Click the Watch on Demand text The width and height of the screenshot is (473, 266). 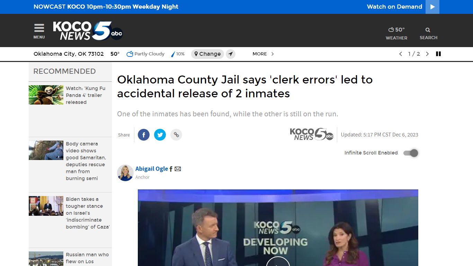394,7
